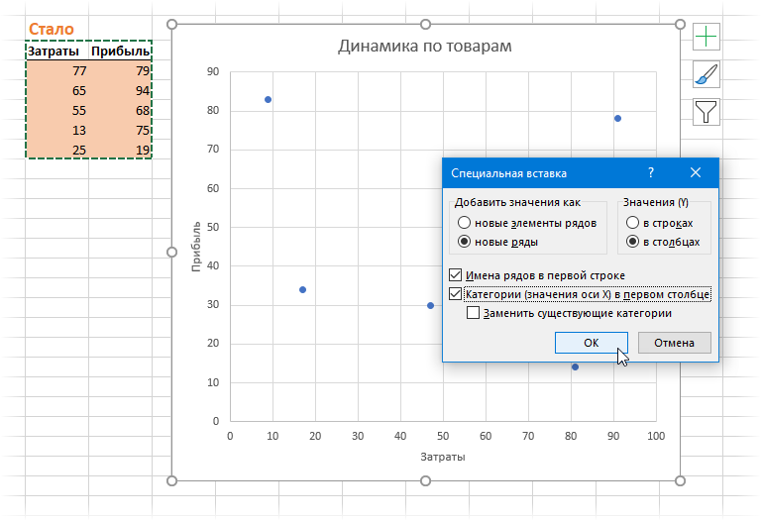Image resolution: width=761 pixels, height=521 pixels.
Task: Select cell with value 65
Action: [x=57, y=91]
